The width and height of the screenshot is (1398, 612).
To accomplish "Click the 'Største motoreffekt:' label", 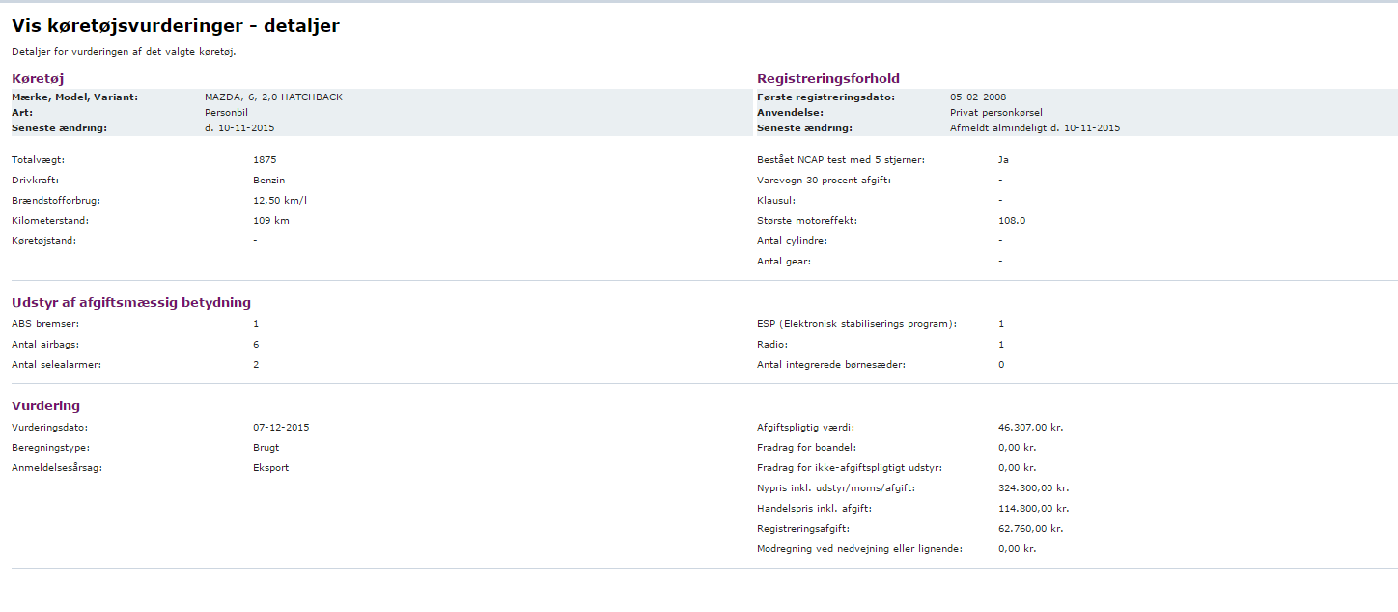I will pos(807,220).
